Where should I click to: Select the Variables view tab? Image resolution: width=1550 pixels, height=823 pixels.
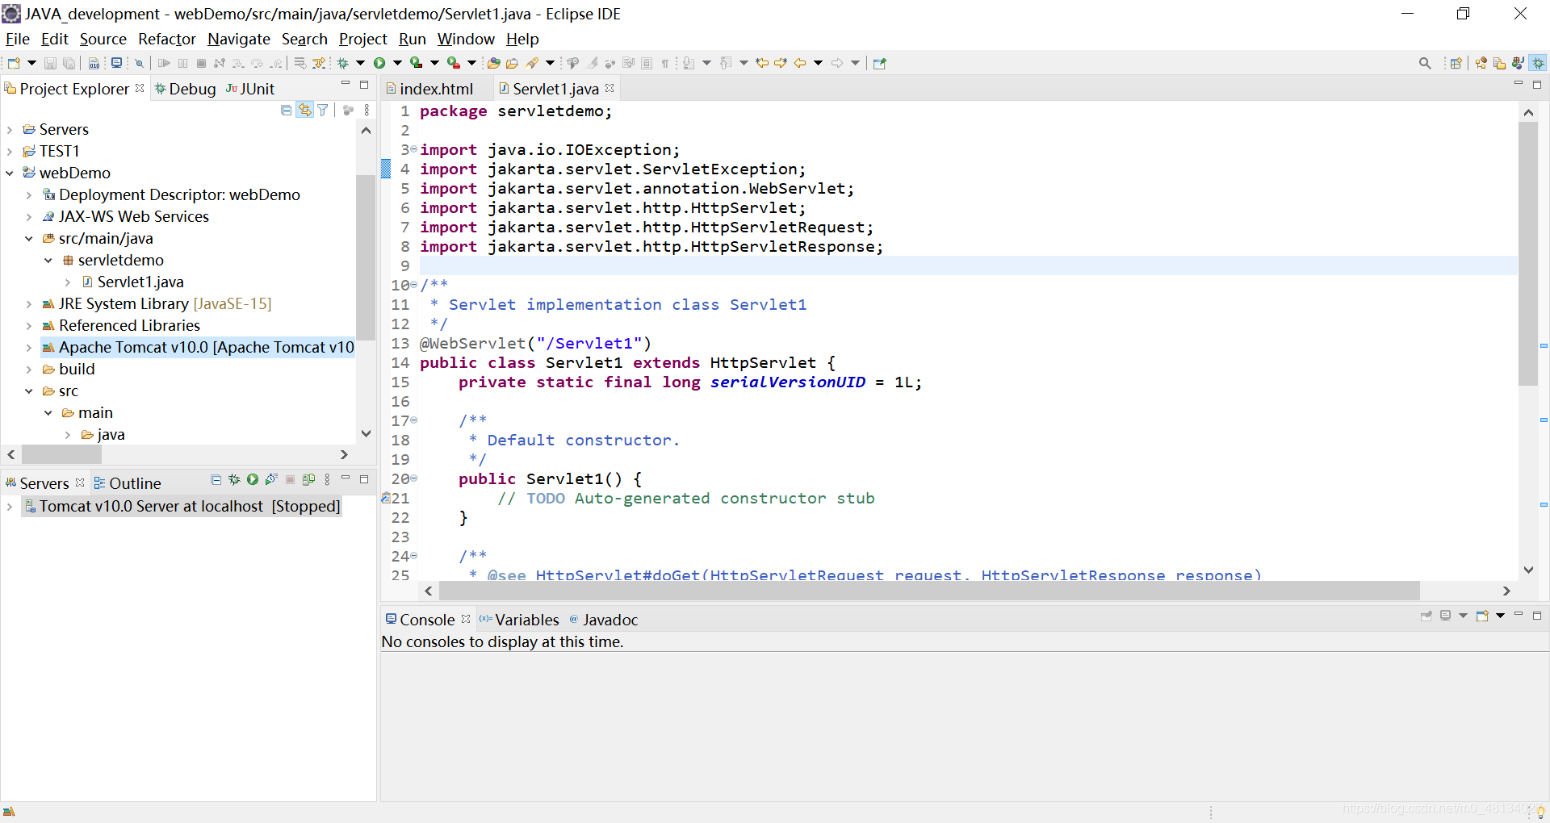coord(526,620)
